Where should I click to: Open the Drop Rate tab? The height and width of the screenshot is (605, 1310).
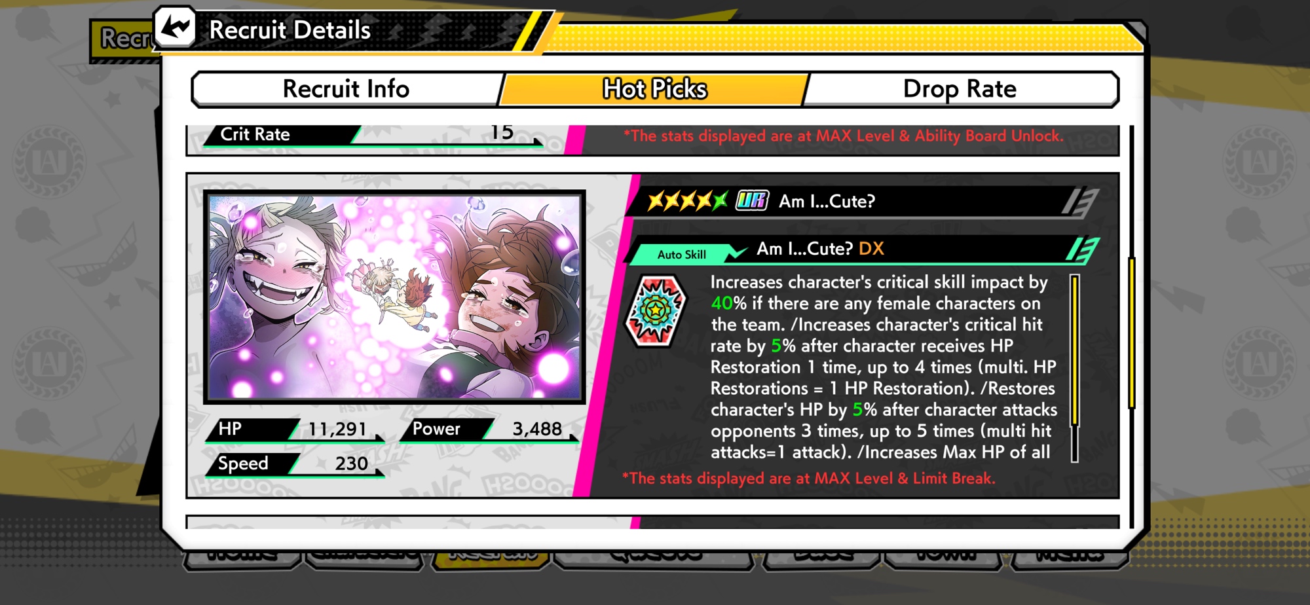[x=960, y=89]
